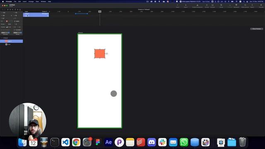Open the View menu
This screenshot has height=149, width=265.
[37, 2]
